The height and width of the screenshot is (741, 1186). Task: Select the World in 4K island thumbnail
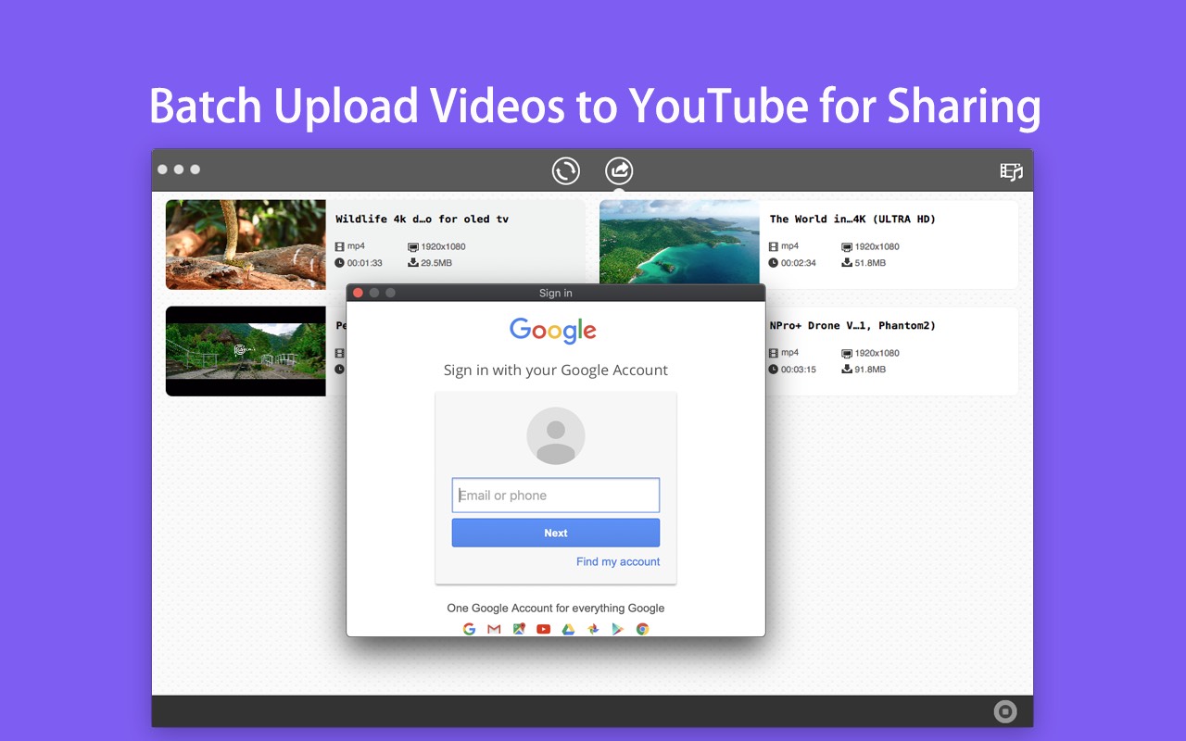(x=679, y=243)
